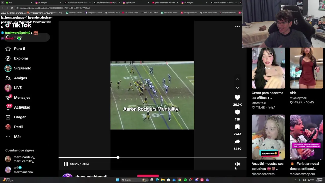Open Mensajes inbox with 5 badge
The image size is (325, 183).
18,98
